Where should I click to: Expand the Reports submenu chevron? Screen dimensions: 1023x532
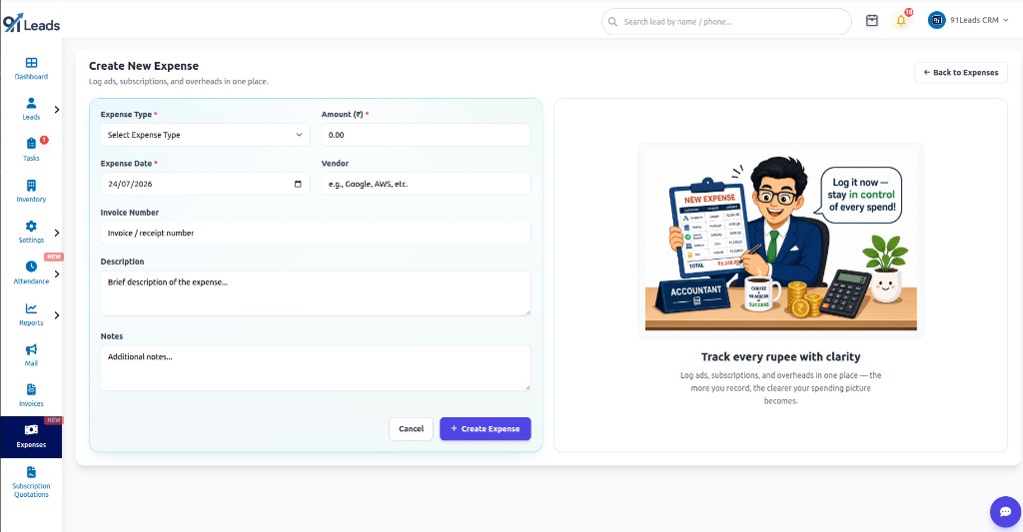click(x=57, y=315)
